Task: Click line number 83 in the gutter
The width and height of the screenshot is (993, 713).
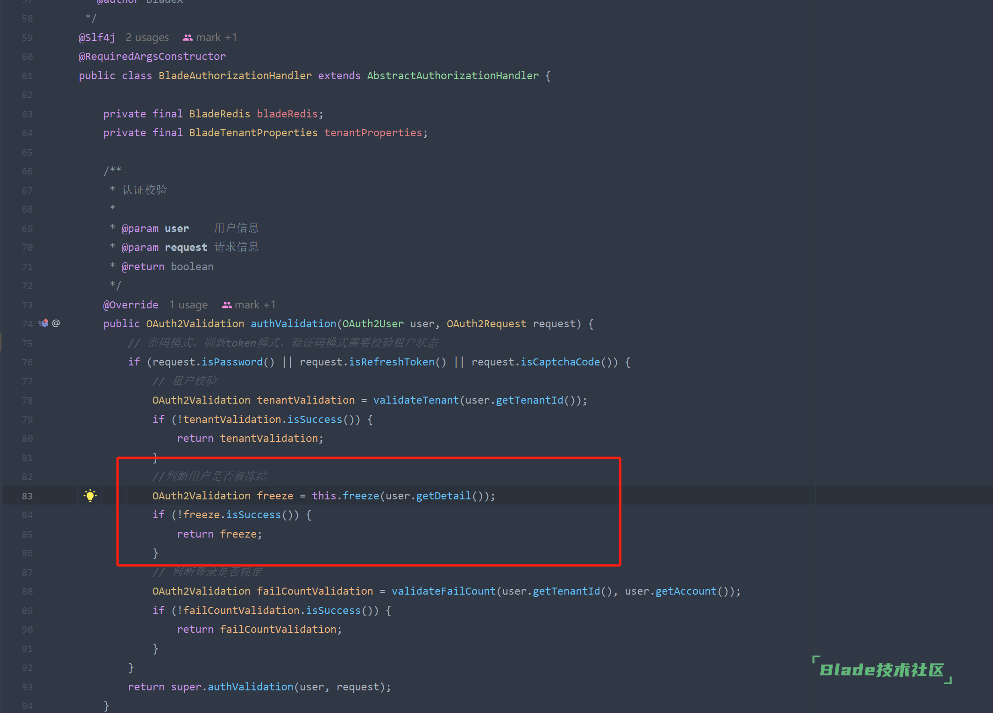Action: (x=27, y=496)
